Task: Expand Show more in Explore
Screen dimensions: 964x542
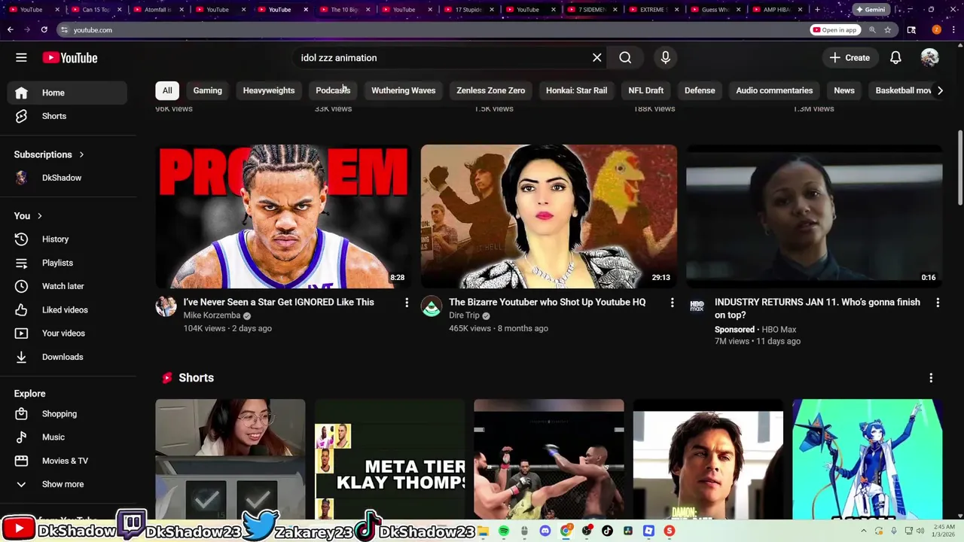Action: [69, 484]
